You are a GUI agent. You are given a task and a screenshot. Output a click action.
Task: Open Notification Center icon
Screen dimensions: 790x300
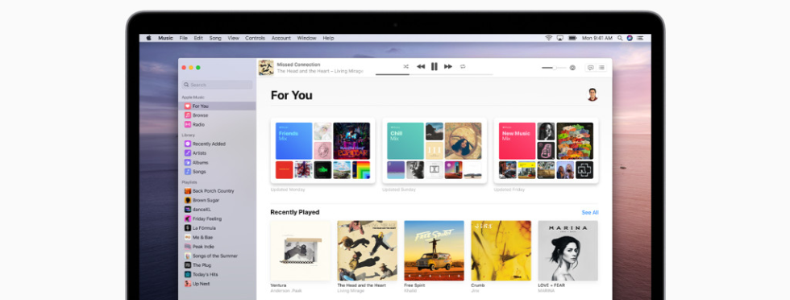(640, 38)
